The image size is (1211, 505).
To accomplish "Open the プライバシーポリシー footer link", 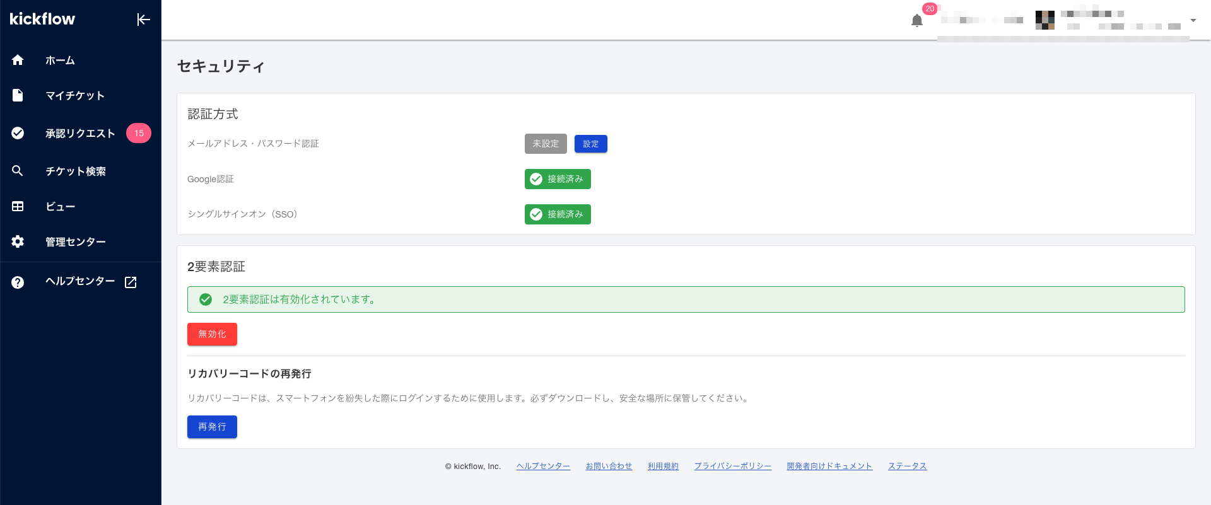I will pos(733,466).
